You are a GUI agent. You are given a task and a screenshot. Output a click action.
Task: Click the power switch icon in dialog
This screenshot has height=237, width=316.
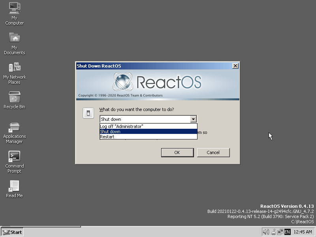pyautogui.click(x=88, y=113)
